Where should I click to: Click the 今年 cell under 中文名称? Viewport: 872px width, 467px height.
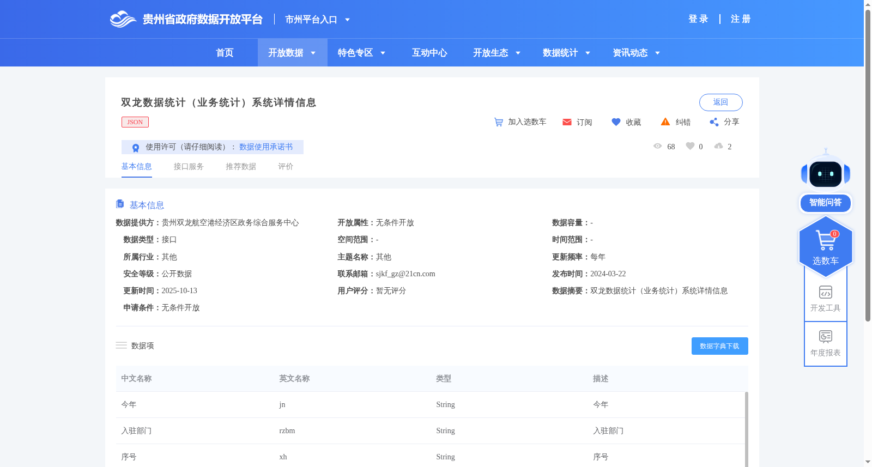tap(129, 405)
